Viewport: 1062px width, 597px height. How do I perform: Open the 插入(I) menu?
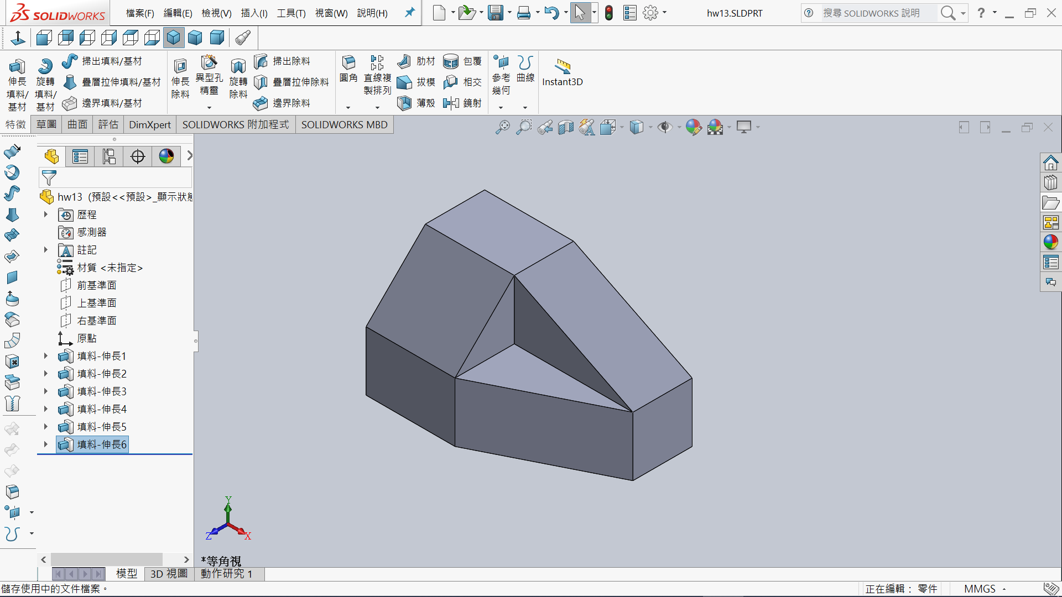pos(254,13)
